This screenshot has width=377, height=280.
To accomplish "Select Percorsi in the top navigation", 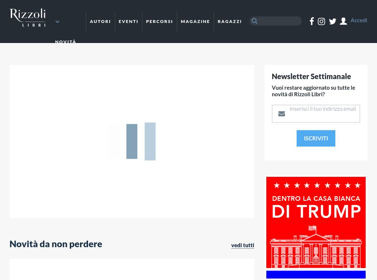I will (159, 22).
